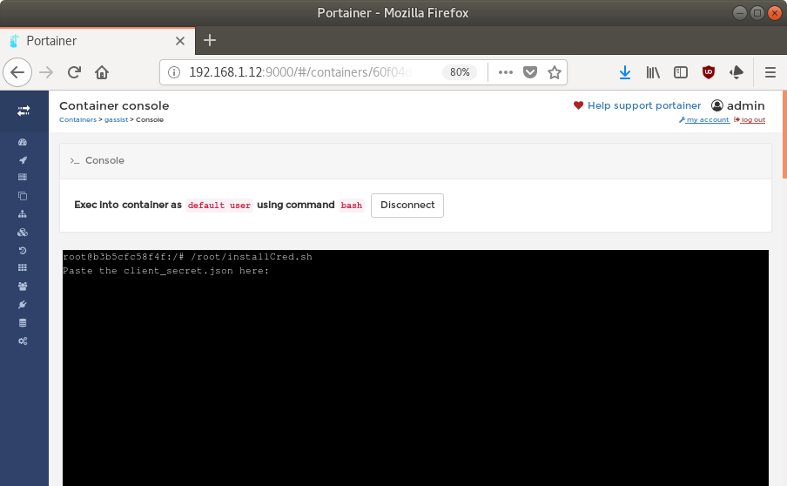Open App Templates via the rocket icon

(23, 160)
